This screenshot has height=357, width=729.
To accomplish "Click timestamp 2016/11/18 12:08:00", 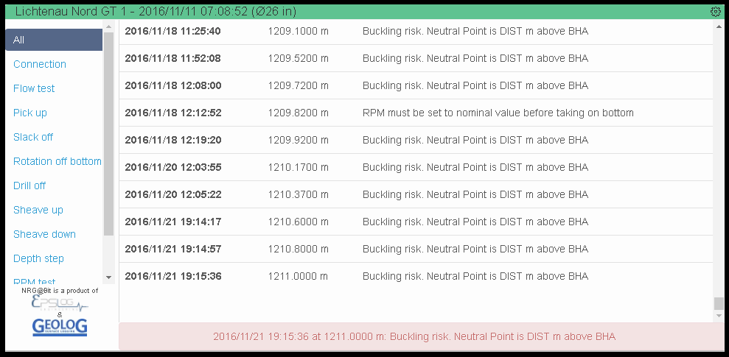I will [173, 85].
